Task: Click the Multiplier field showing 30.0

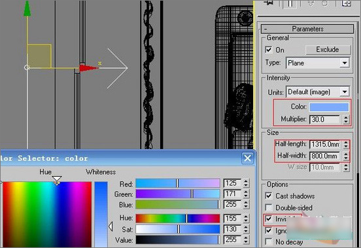Action: (x=324, y=120)
